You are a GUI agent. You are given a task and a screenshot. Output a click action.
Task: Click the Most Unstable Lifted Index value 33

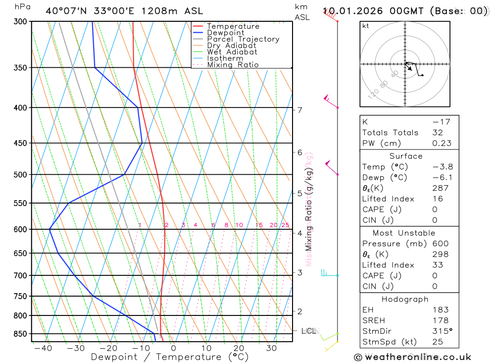(x=438, y=265)
